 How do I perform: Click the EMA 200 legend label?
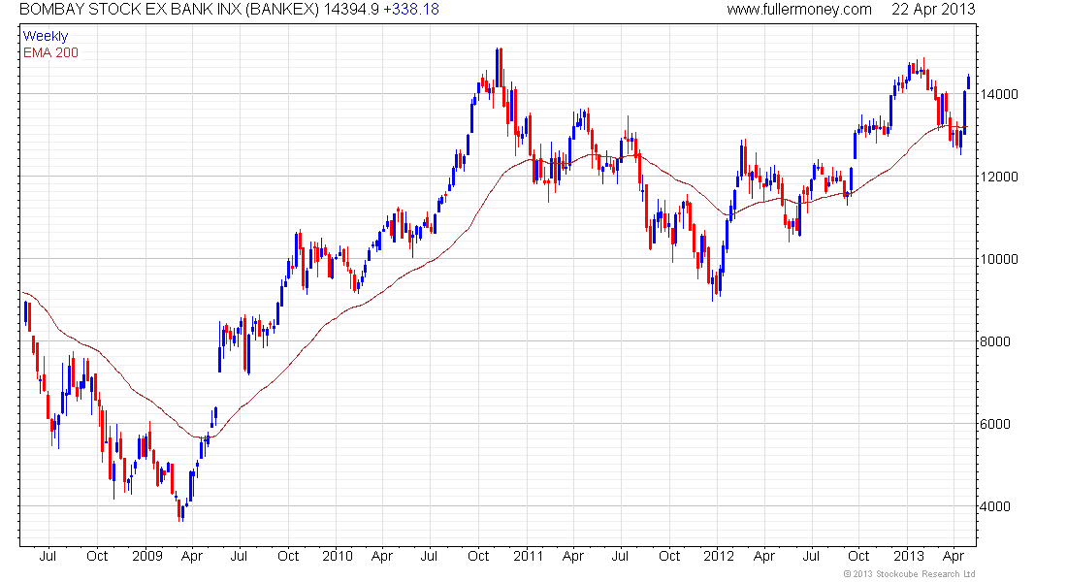[50, 52]
